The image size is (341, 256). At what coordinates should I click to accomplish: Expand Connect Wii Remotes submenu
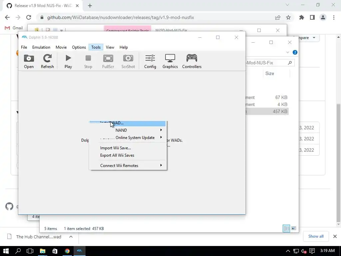point(128,166)
